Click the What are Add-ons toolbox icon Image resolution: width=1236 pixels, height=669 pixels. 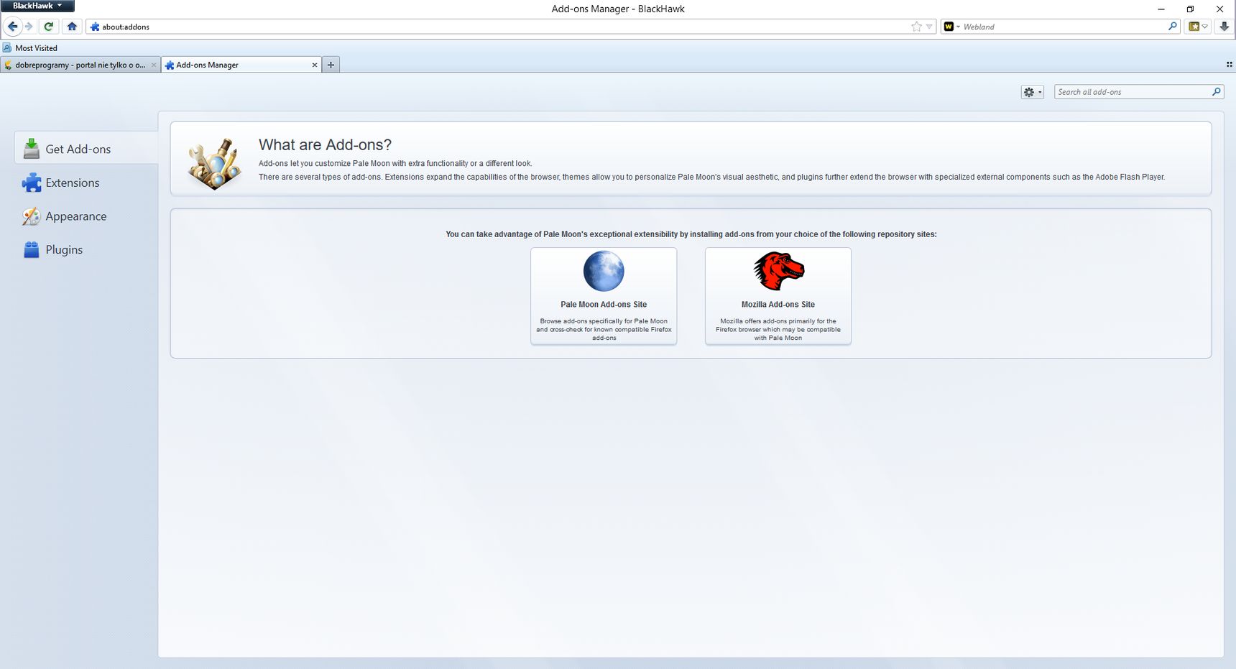tap(214, 163)
